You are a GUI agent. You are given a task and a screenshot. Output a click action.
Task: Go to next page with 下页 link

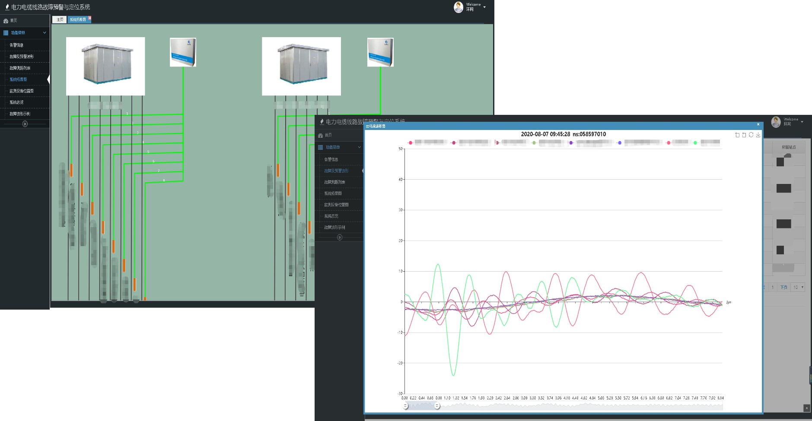(x=783, y=287)
